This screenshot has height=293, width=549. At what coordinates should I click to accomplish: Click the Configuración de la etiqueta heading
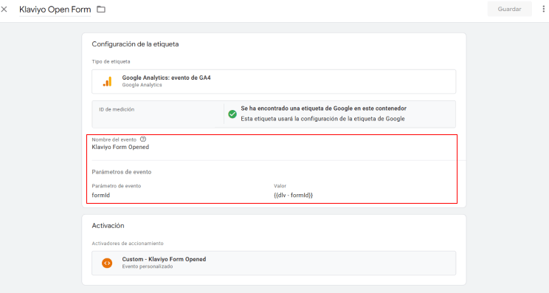click(x=135, y=44)
